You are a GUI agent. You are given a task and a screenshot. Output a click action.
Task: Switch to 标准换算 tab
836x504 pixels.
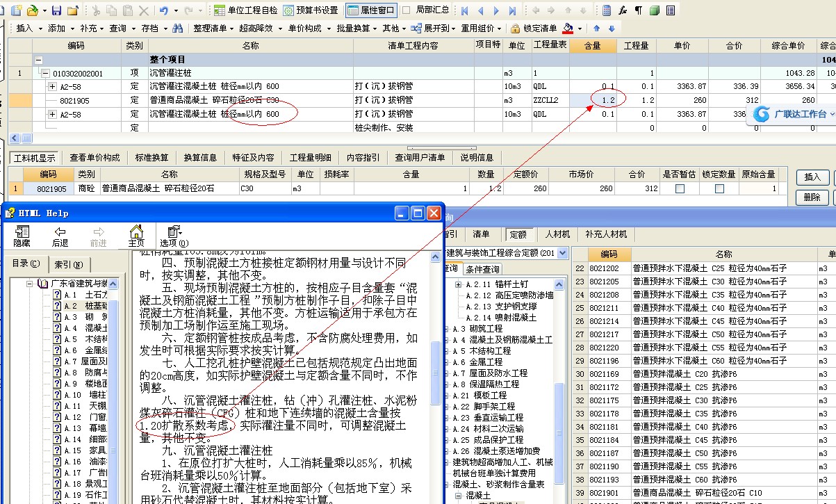click(x=151, y=158)
